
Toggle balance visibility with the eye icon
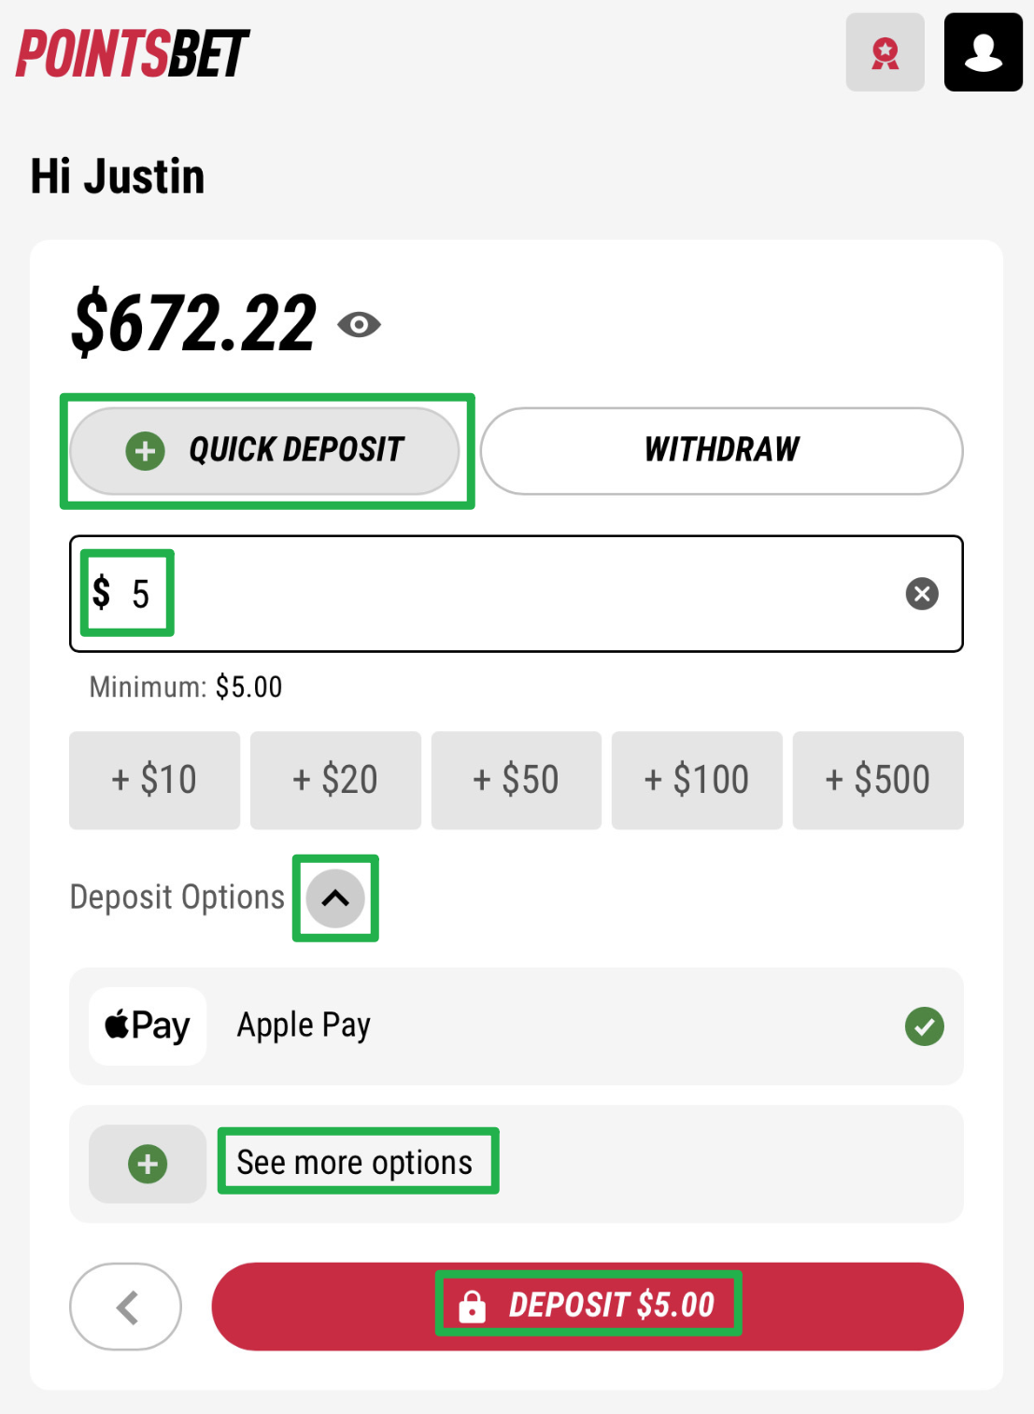click(359, 325)
